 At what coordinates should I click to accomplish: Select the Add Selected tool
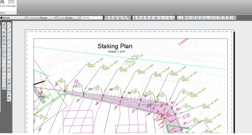tap(9, 100)
